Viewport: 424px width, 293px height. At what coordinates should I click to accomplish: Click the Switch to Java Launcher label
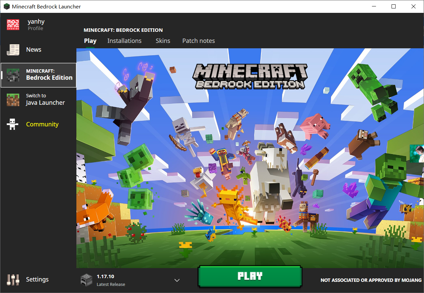(x=45, y=100)
